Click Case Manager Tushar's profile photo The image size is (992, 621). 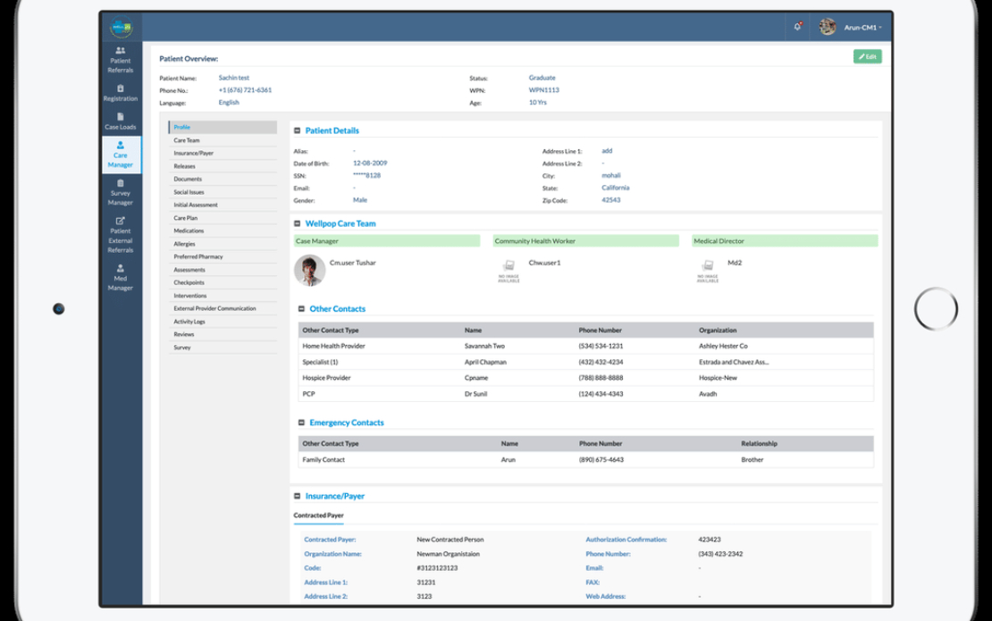310,270
